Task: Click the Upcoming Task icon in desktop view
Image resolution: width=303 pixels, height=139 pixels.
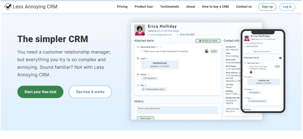Action: point(138,47)
